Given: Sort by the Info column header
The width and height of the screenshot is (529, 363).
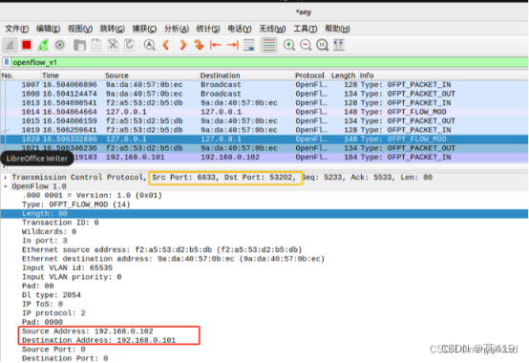Looking at the screenshot, I should pos(443,75).
